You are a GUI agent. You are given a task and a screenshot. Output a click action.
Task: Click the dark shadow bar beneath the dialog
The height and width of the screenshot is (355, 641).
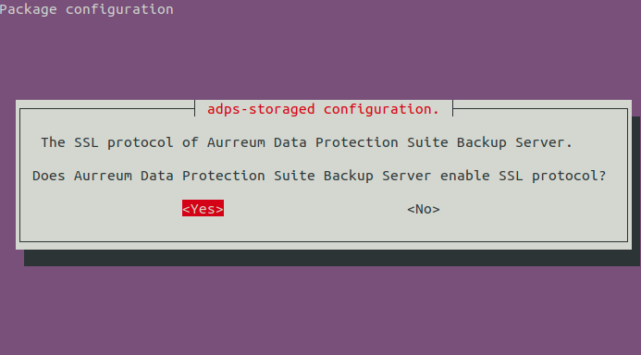coord(331,258)
